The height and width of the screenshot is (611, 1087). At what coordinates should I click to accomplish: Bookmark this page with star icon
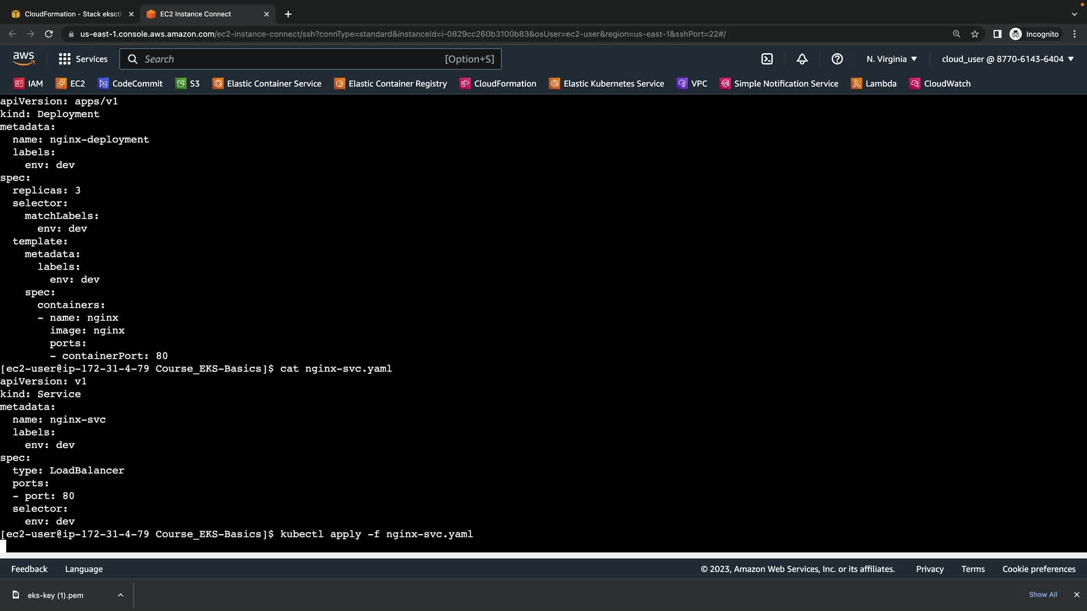[975, 34]
